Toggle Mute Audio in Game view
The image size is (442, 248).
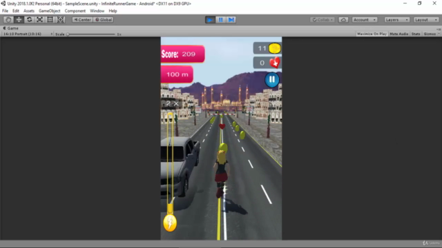coord(398,34)
